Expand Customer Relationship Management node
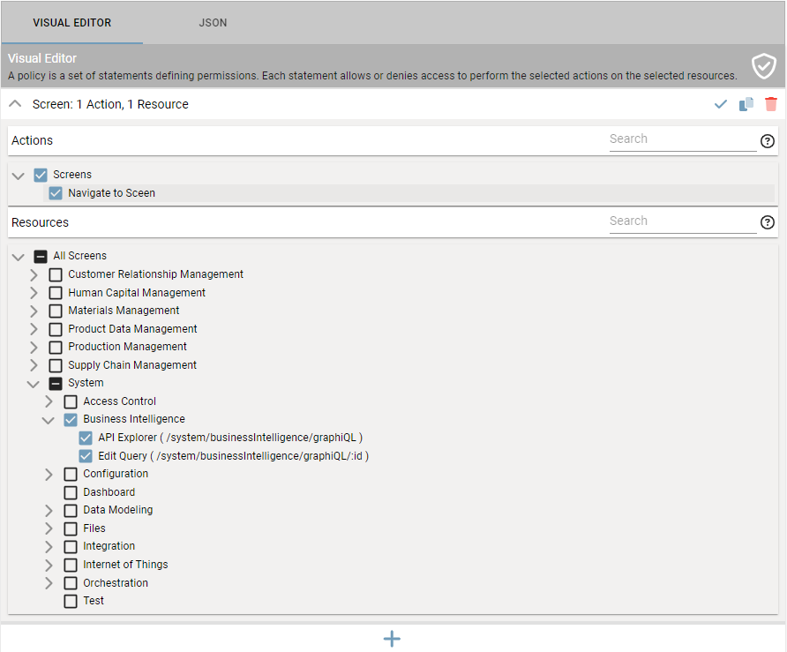 34,275
